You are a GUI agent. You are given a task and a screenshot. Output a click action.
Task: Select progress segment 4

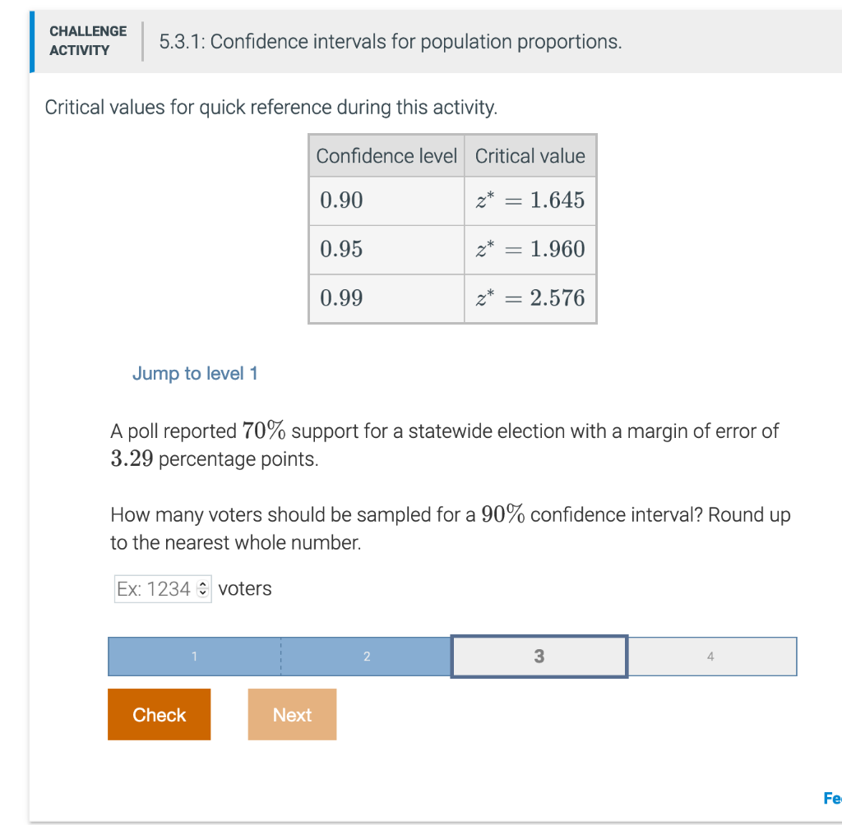711,656
